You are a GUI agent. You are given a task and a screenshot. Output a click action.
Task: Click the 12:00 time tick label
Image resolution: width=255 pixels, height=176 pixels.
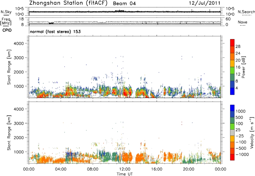[x=125, y=169]
